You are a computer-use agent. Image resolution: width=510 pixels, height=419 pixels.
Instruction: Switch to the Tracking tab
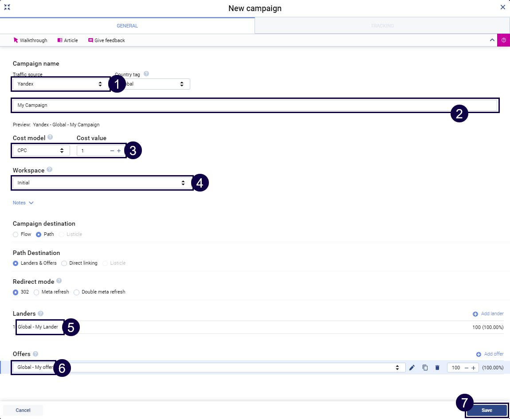[x=382, y=26]
